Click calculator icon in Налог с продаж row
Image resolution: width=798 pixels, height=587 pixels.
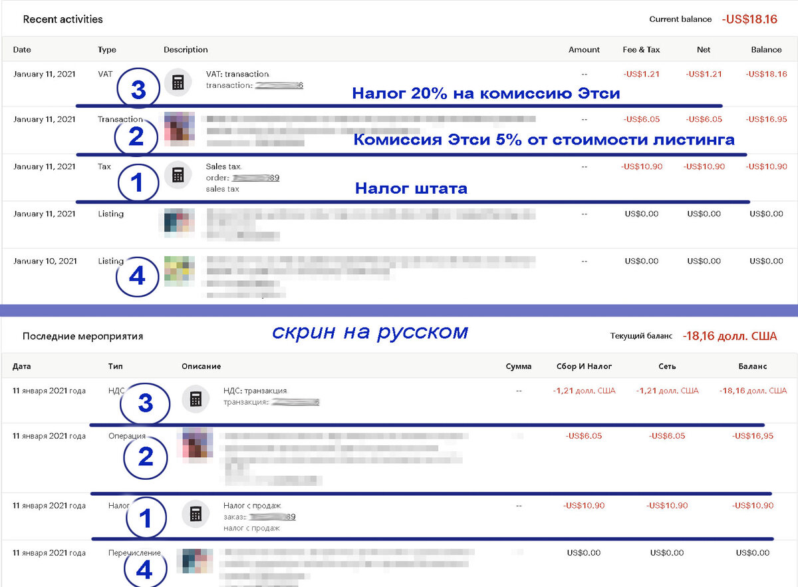pyautogui.click(x=196, y=514)
